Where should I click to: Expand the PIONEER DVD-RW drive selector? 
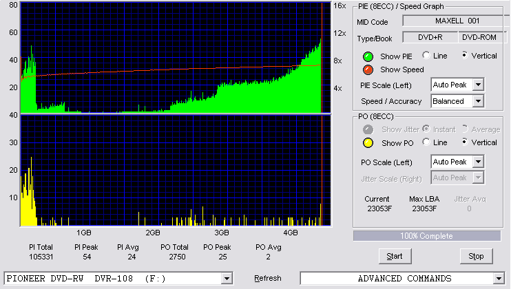[227, 279]
